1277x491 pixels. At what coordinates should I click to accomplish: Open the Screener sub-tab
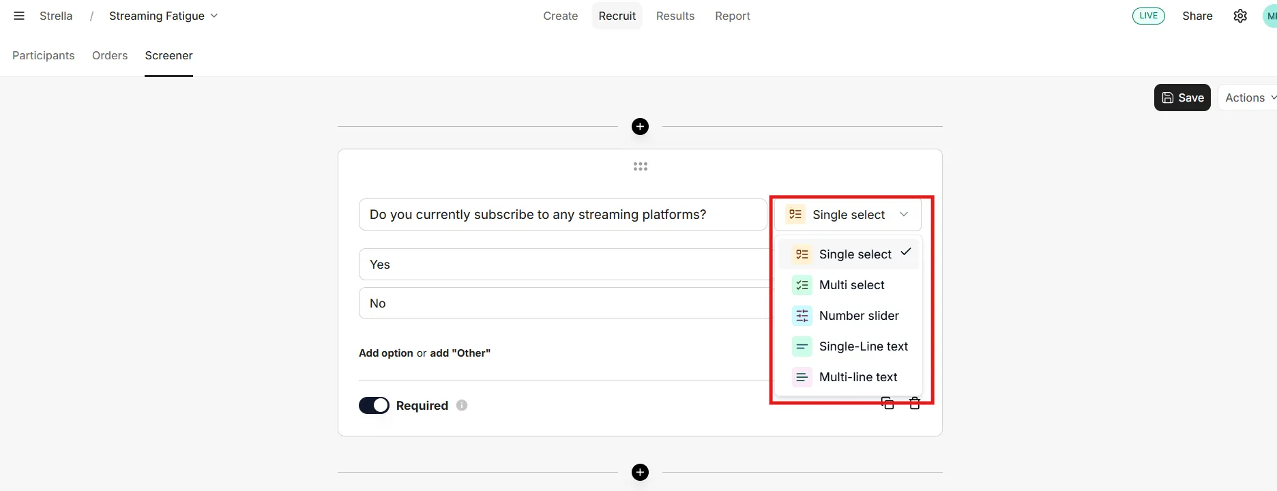(x=168, y=55)
